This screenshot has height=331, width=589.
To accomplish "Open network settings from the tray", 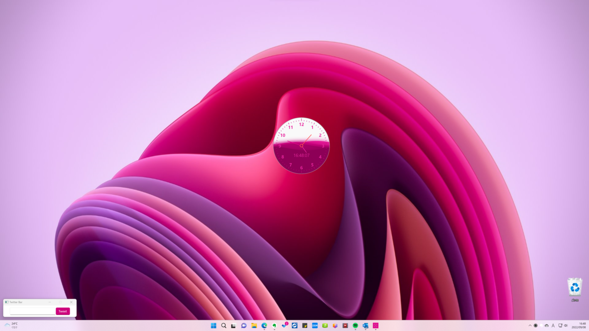I will (x=560, y=326).
